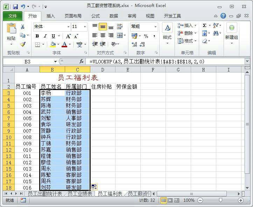
Task: Toggle Bold formatting
Action: click(x=37, y=36)
